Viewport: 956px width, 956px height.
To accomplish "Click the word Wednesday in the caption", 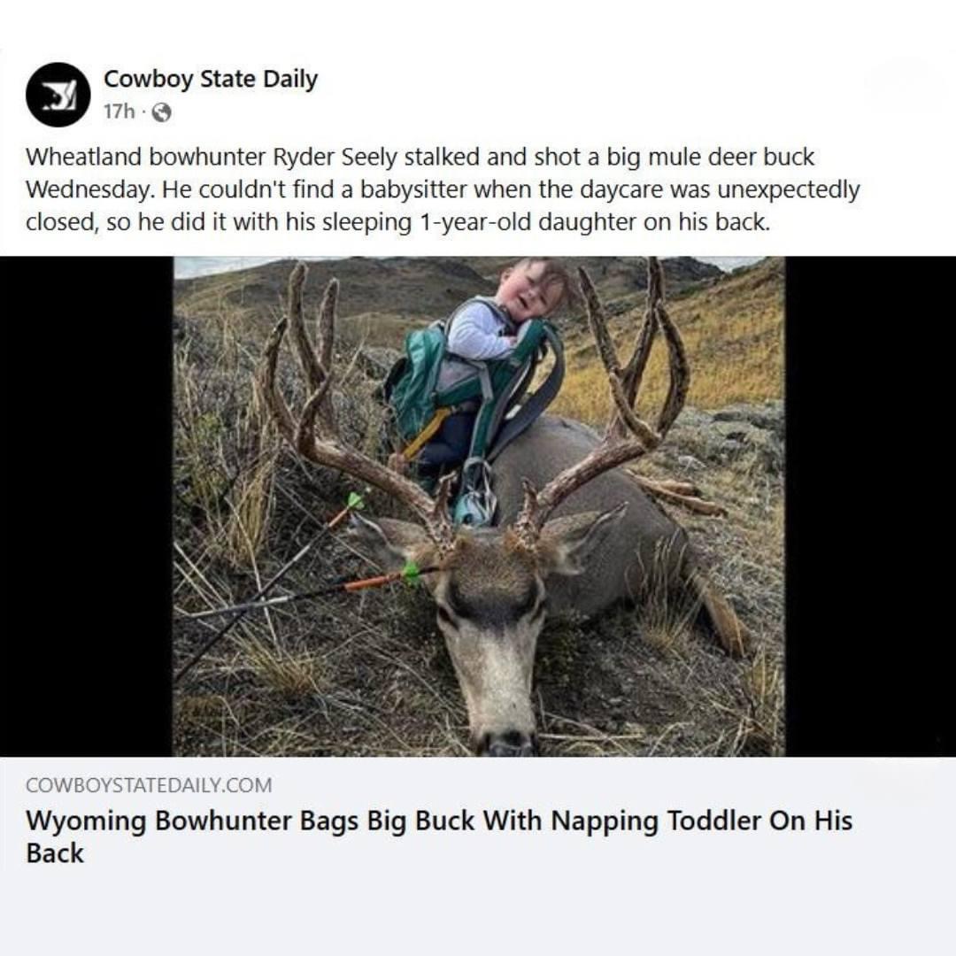I will tap(89, 189).
